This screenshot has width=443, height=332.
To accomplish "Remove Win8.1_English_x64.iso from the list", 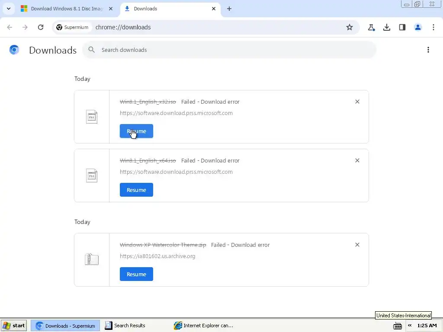I will (x=357, y=160).
